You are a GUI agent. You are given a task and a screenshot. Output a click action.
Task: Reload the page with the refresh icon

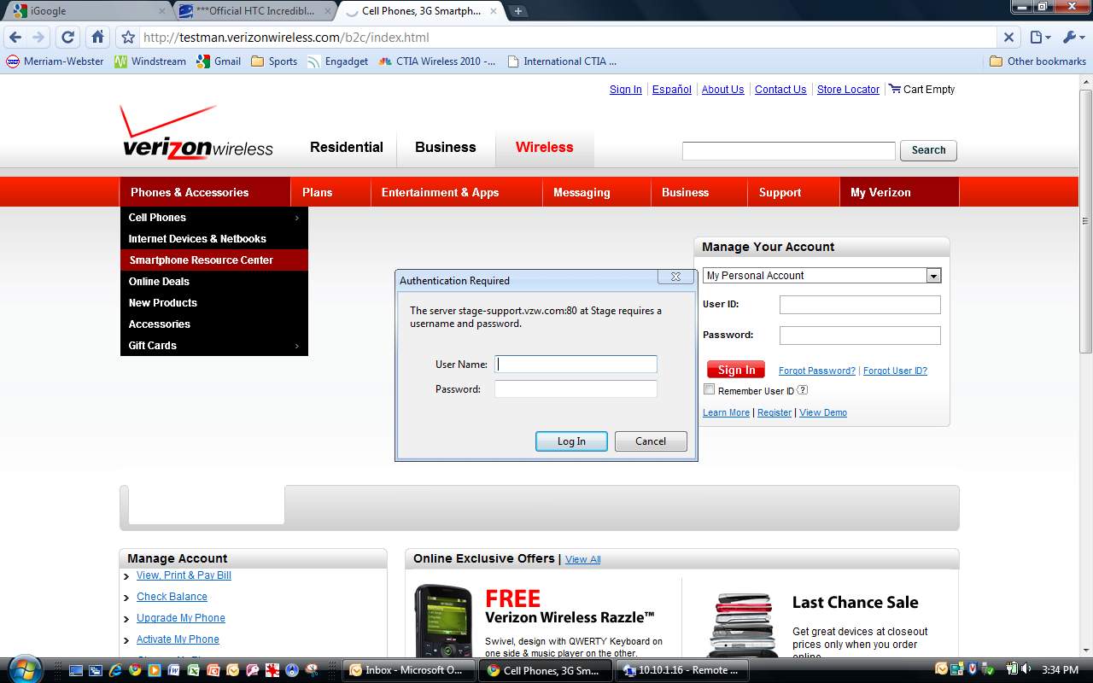click(68, 38)
